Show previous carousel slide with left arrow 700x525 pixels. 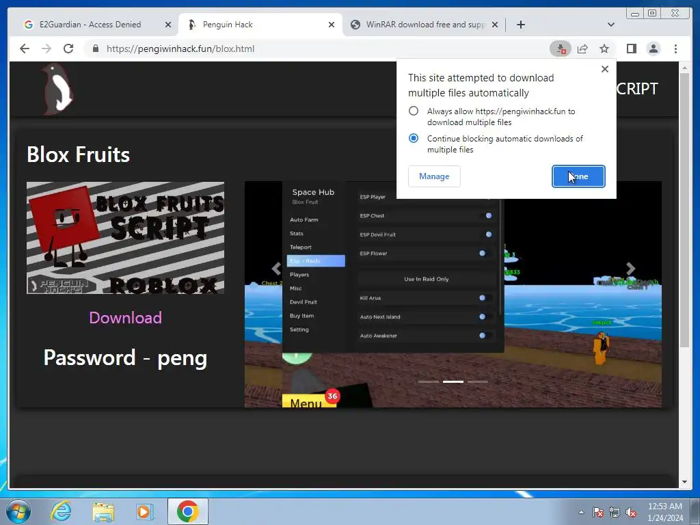coord(276,269)
